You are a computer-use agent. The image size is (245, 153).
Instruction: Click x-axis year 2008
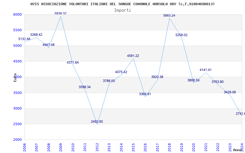(49, 147)
